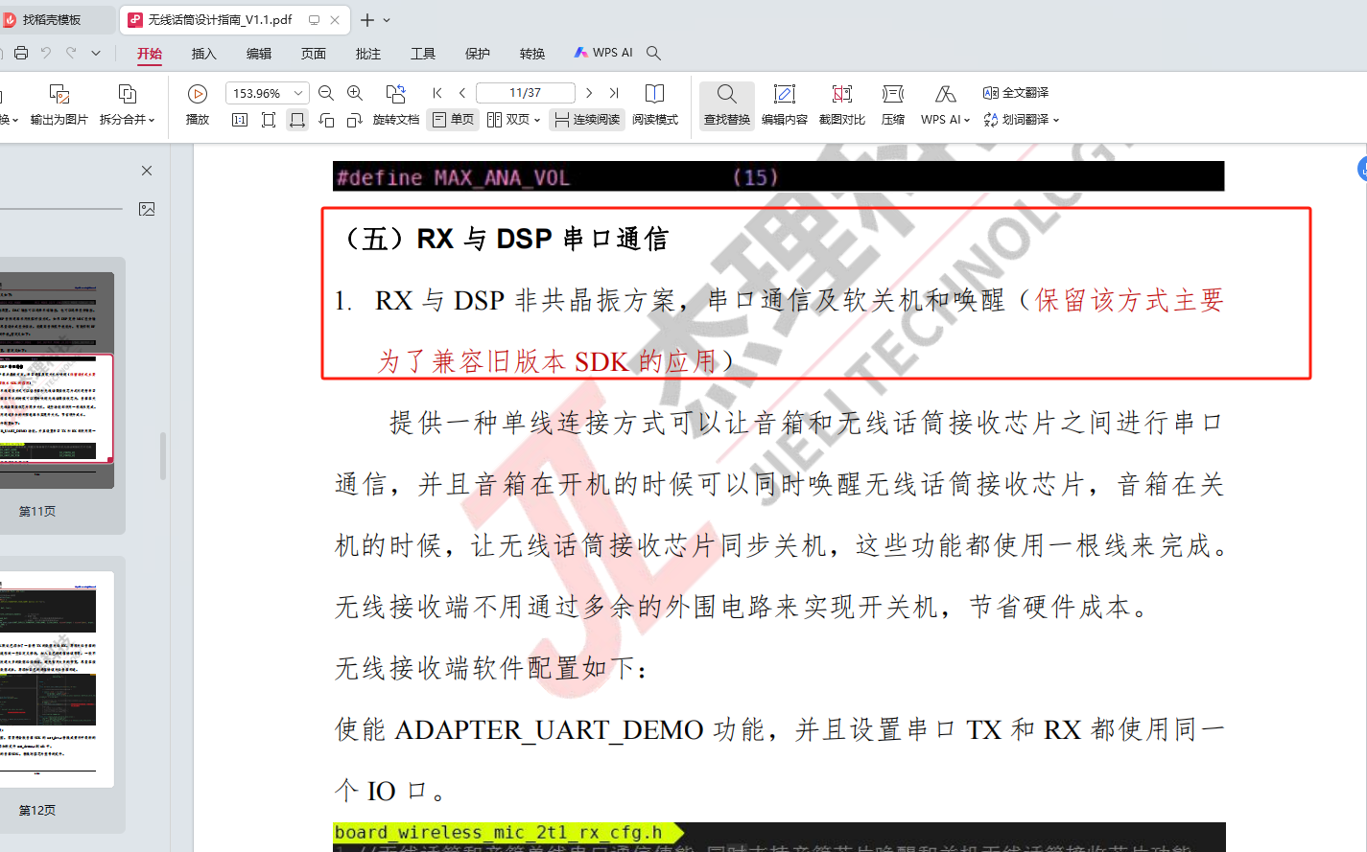Click the 截图对比 screenshot compare icon
Viewport: 1367px width, 852px height.
[x=842, y=105]
